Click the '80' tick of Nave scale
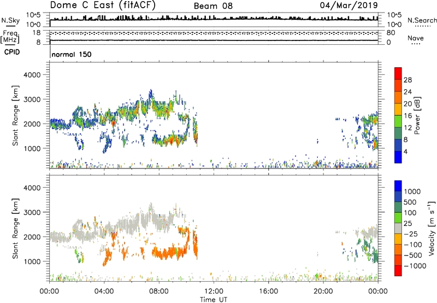 [x=391, y=33]
